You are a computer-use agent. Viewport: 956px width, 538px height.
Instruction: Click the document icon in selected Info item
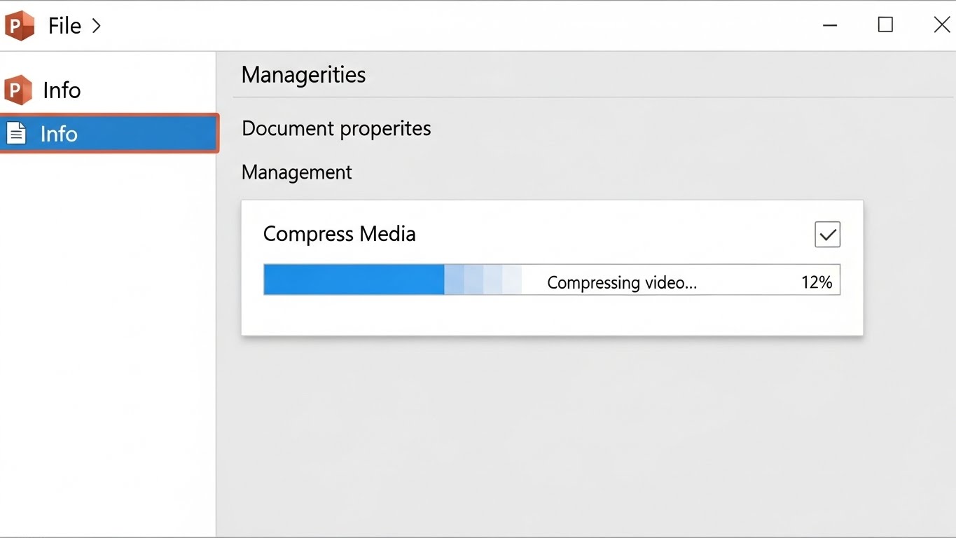pyautogui.click(x=16, y=133)
